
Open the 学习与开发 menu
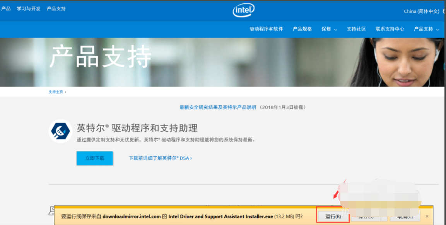click(29, 8)
